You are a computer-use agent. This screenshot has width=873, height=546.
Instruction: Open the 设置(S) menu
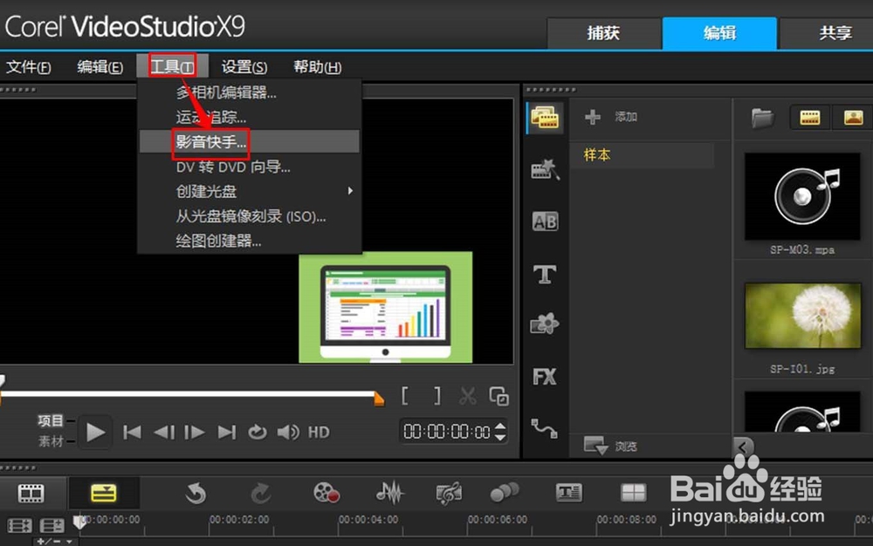pos(244,66)
